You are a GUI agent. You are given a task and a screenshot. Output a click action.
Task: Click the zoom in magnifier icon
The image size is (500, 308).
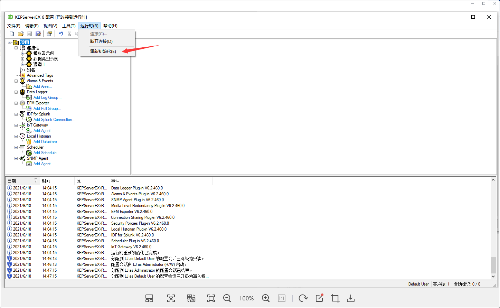click(266, 298)
